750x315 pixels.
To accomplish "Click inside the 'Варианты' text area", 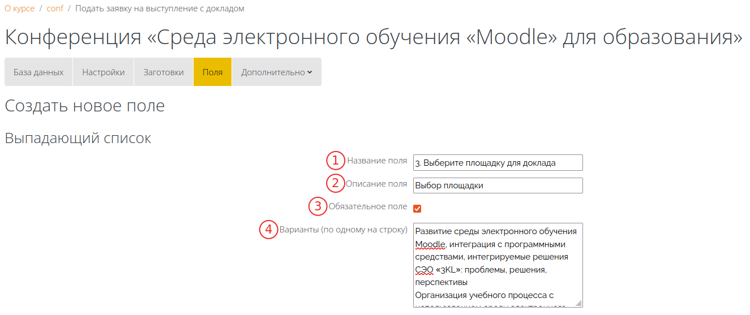I will click(x=498, y=265).
